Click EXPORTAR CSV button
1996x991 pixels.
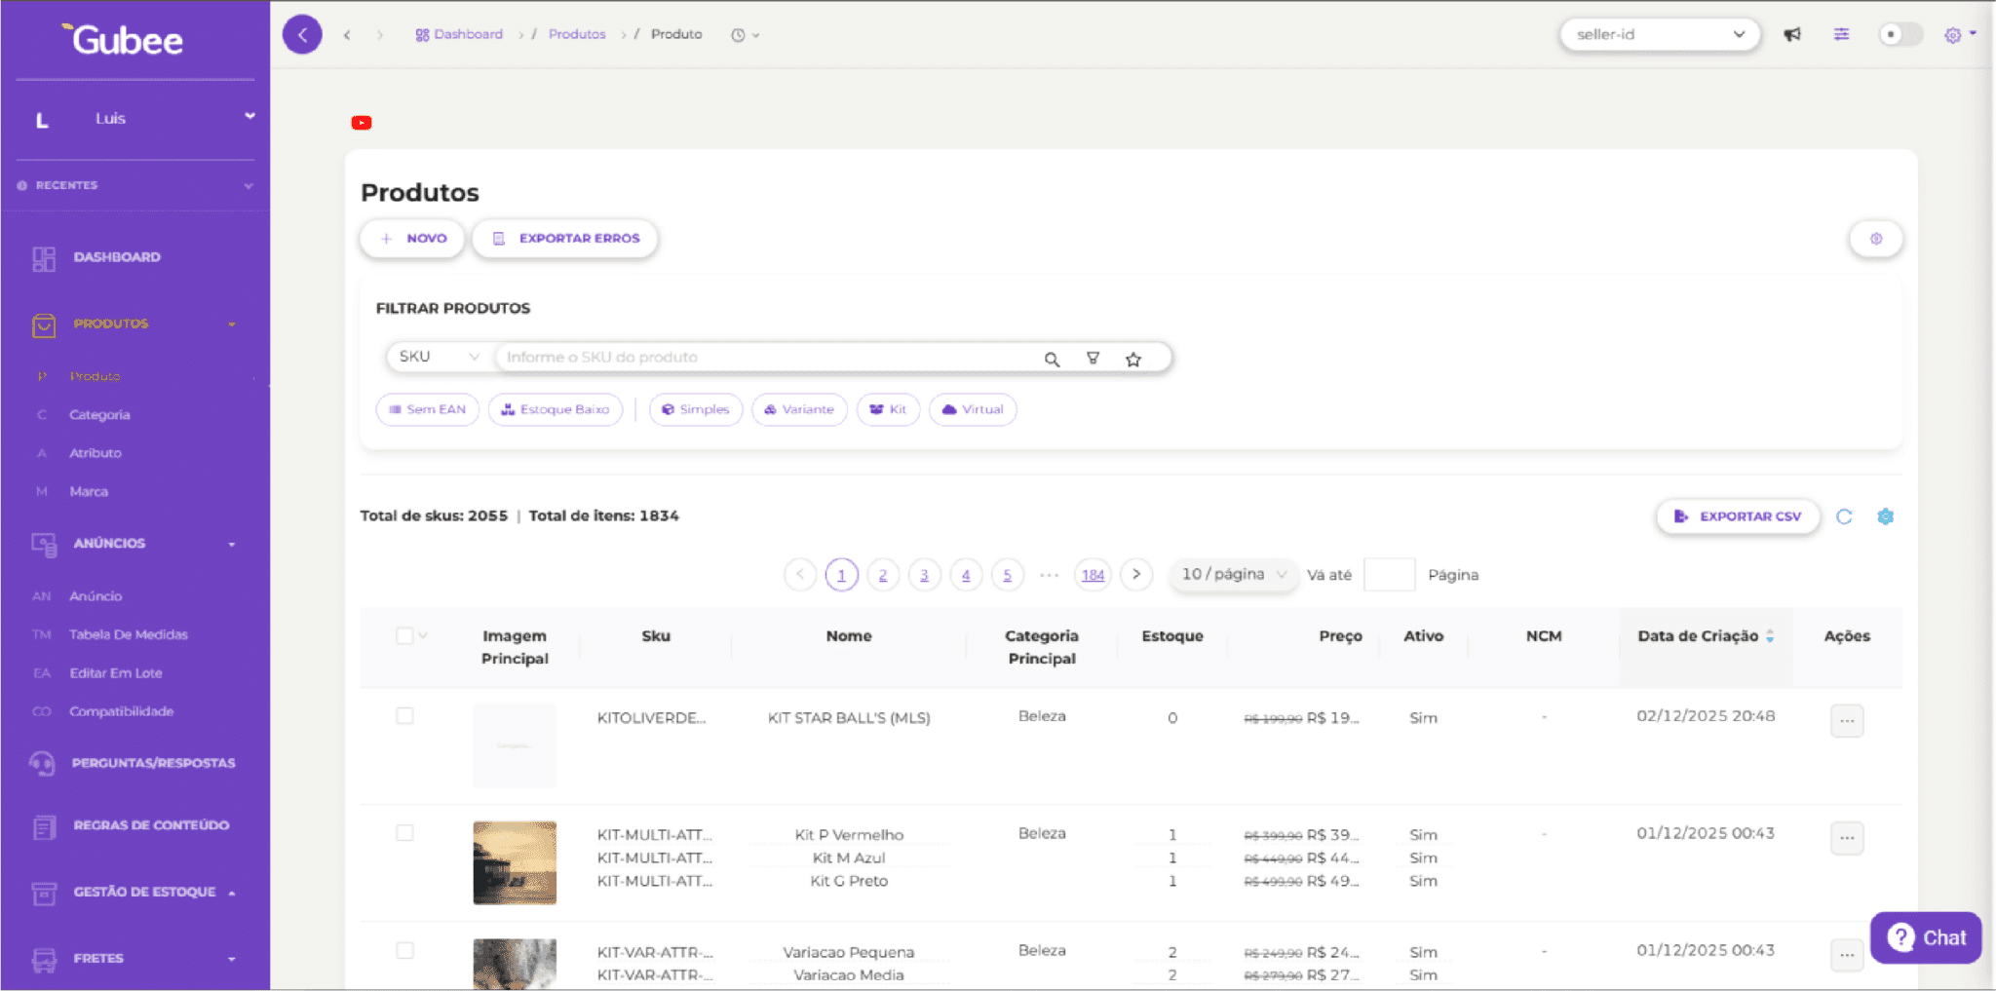pos(1739,516)
